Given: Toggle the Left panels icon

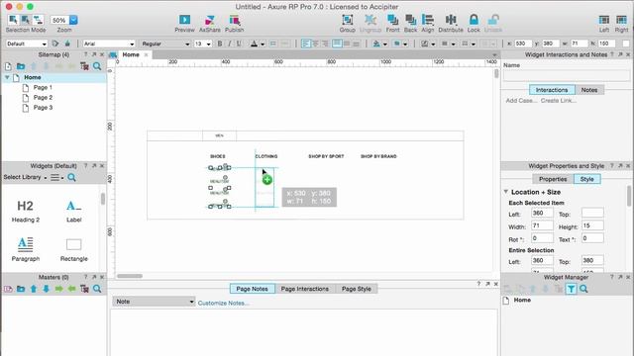Looking at the screenshot, I should [604, 23].
